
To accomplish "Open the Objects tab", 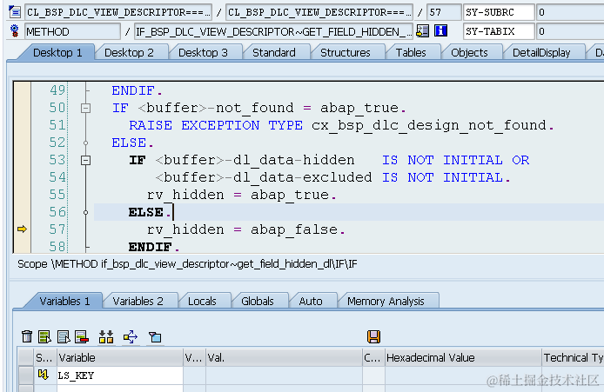I will tap(469, 53).
